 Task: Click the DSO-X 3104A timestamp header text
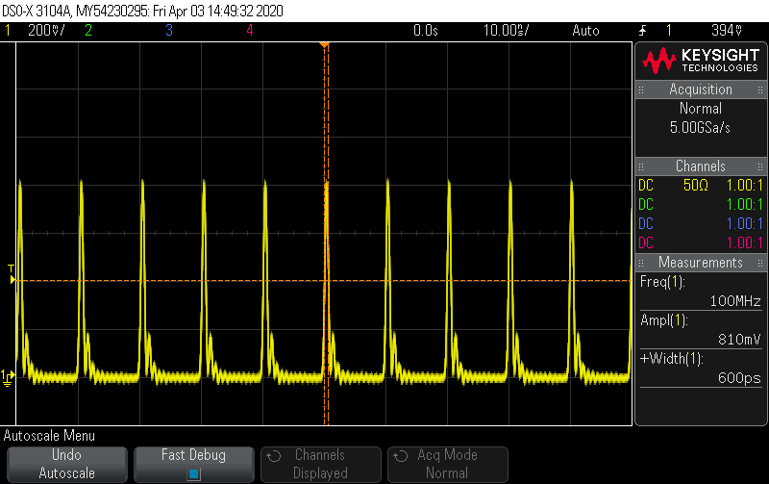[142, 11]
